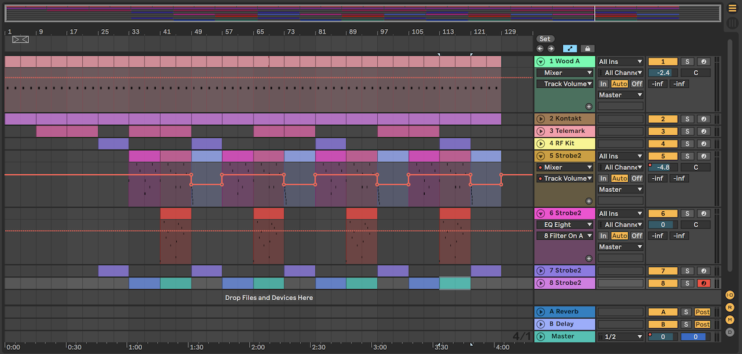Toggle the lock envelopes padlock button
742x354 pixels.
point(587,48)
